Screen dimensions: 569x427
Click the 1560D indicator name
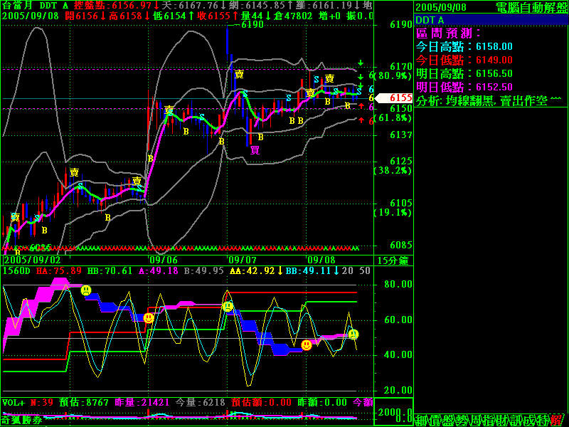[x=16, y=271]
